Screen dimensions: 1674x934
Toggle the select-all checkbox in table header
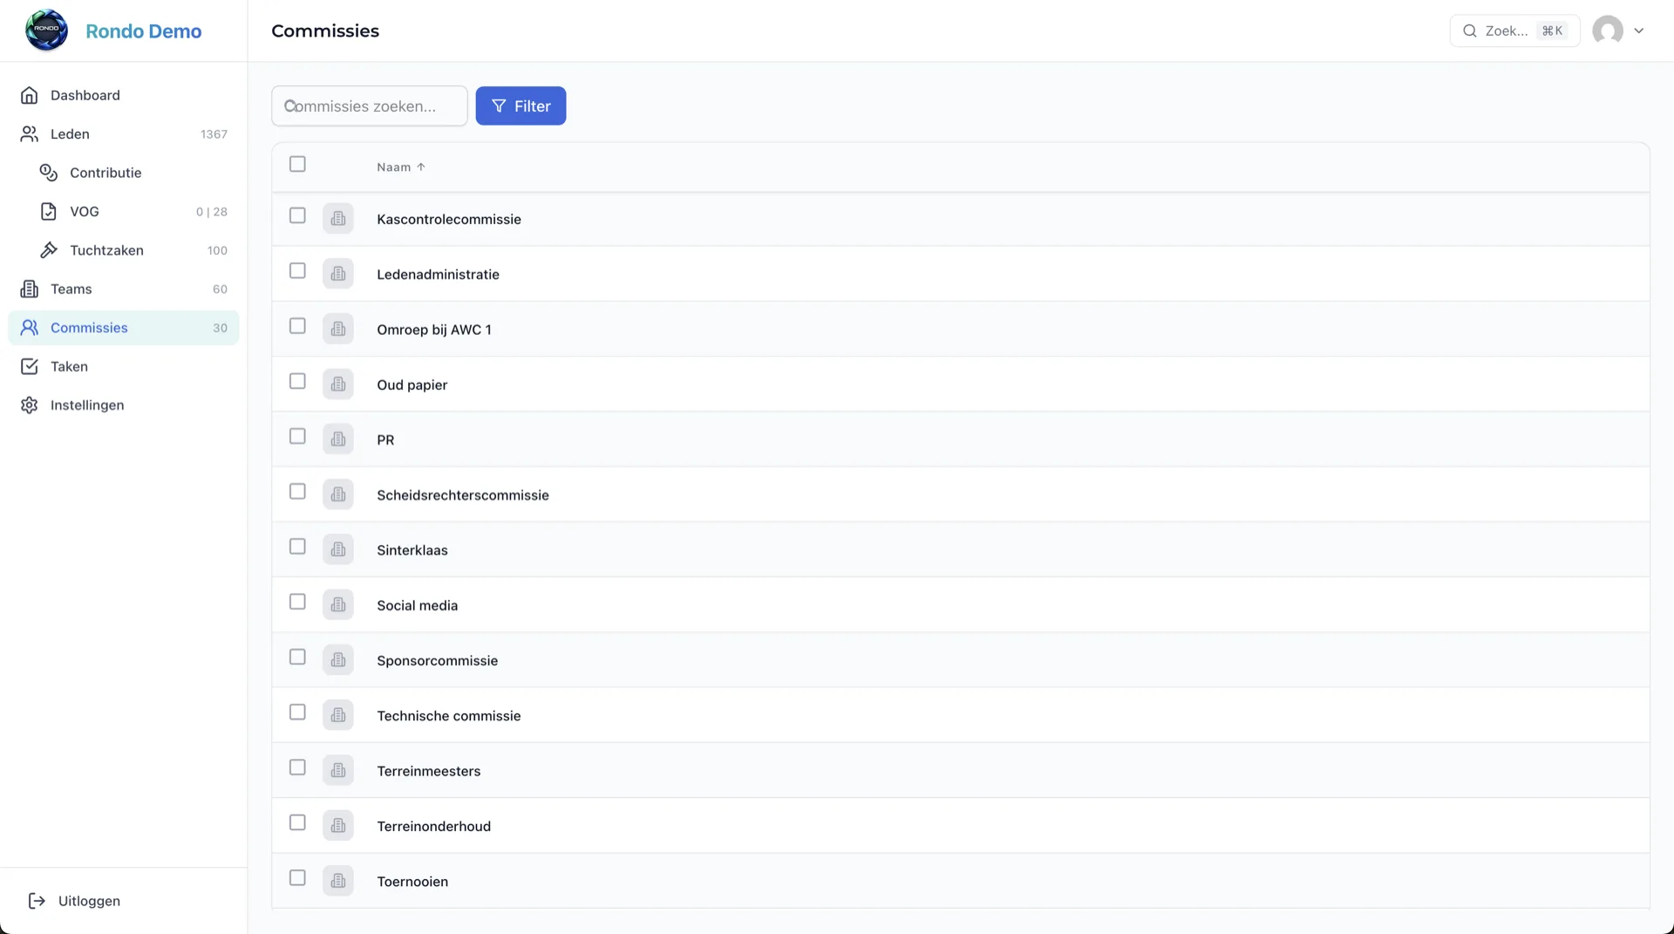pos(297,164)
